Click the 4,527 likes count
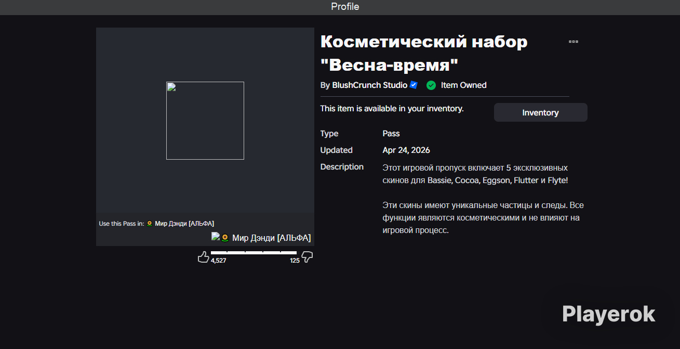 coord(218,261)
